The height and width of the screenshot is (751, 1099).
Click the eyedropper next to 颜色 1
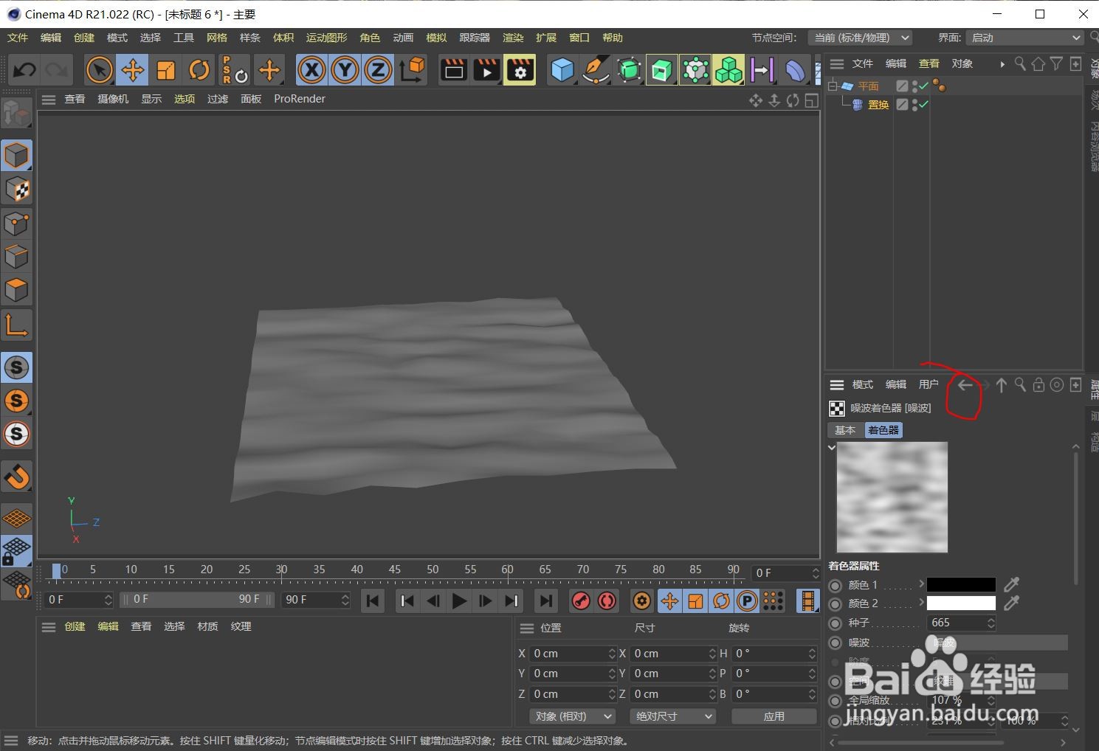(x=1011, y=584)
